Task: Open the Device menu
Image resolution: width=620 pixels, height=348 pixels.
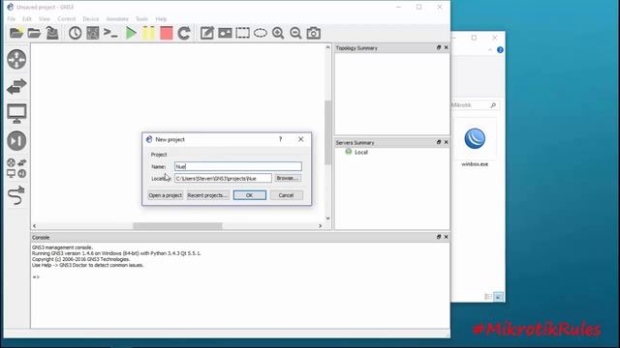Action: (x=90, y=19)
